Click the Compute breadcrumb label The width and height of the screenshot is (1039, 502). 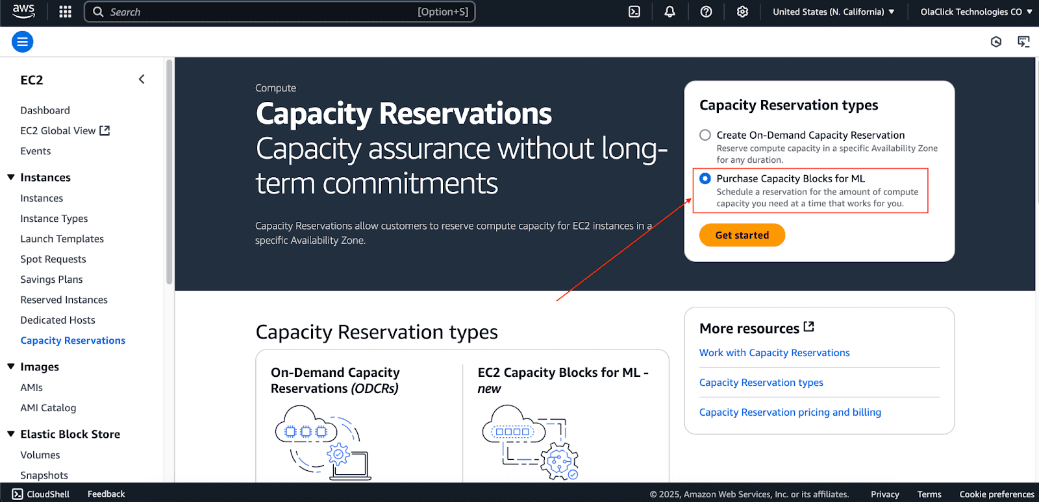[x=275, y=88]
